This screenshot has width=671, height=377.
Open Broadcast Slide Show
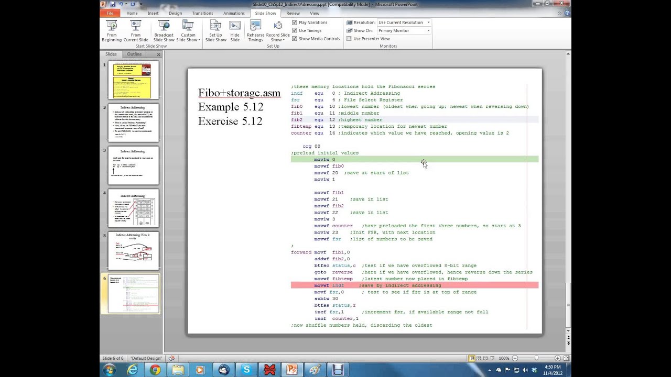pos(164,31)
